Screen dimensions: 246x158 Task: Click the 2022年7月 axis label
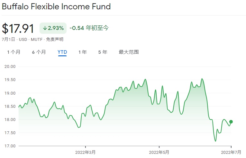click(231, 152)
